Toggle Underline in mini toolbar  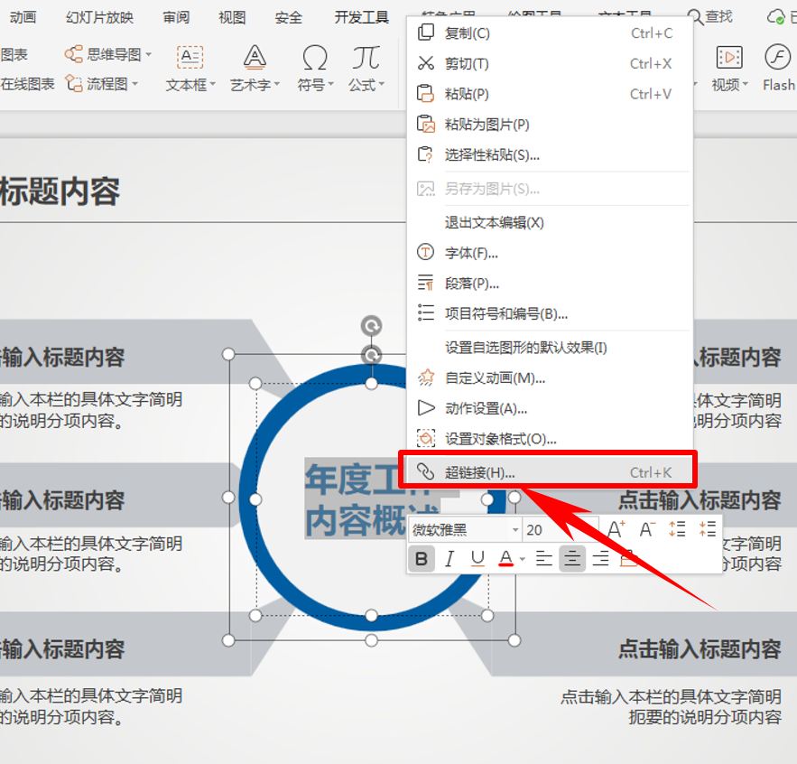click(x=477, y=558)
